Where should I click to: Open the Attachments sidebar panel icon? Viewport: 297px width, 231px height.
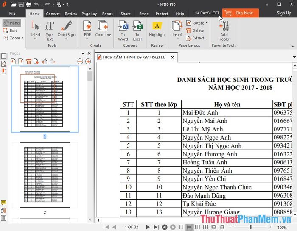(3, 210)
